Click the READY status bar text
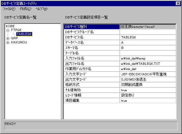Viewport: 182px width, 134px height. pos(10,124)
